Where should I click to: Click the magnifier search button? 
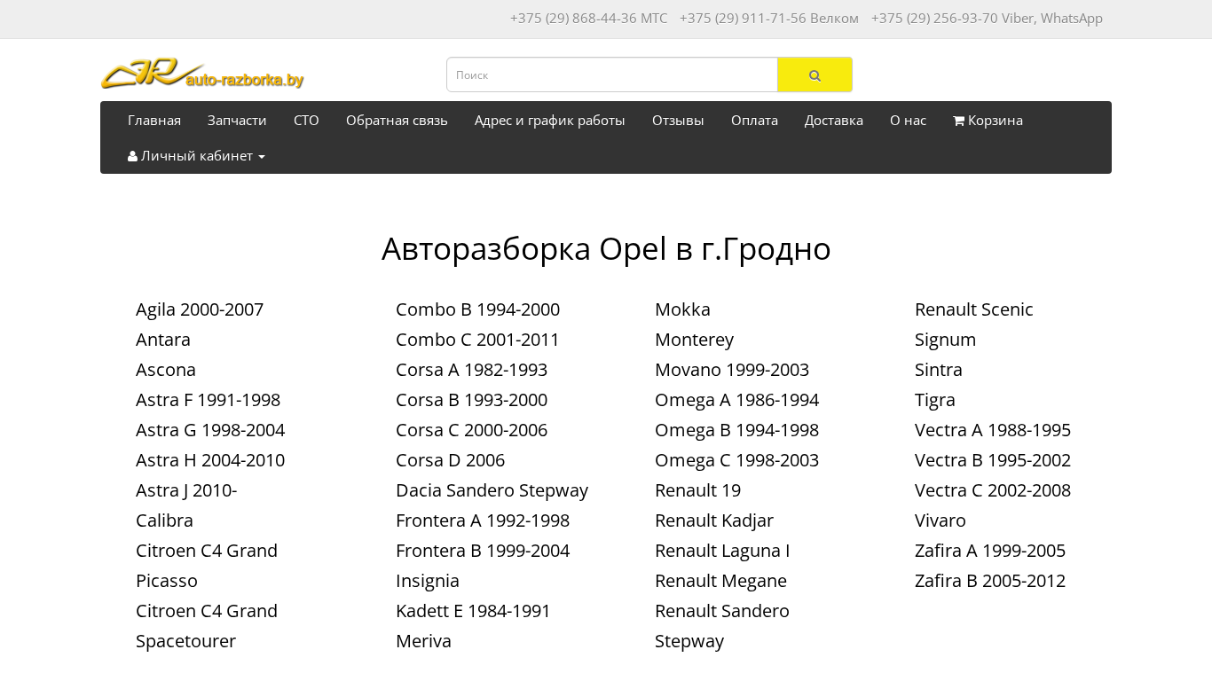click(x=815, y=74)
